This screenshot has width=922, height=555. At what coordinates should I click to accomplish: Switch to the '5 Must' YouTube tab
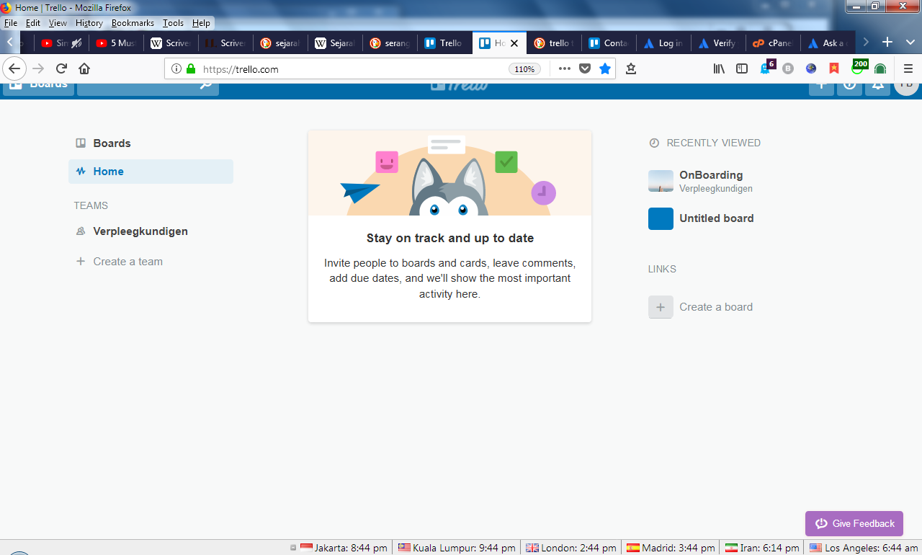point(116,43)
